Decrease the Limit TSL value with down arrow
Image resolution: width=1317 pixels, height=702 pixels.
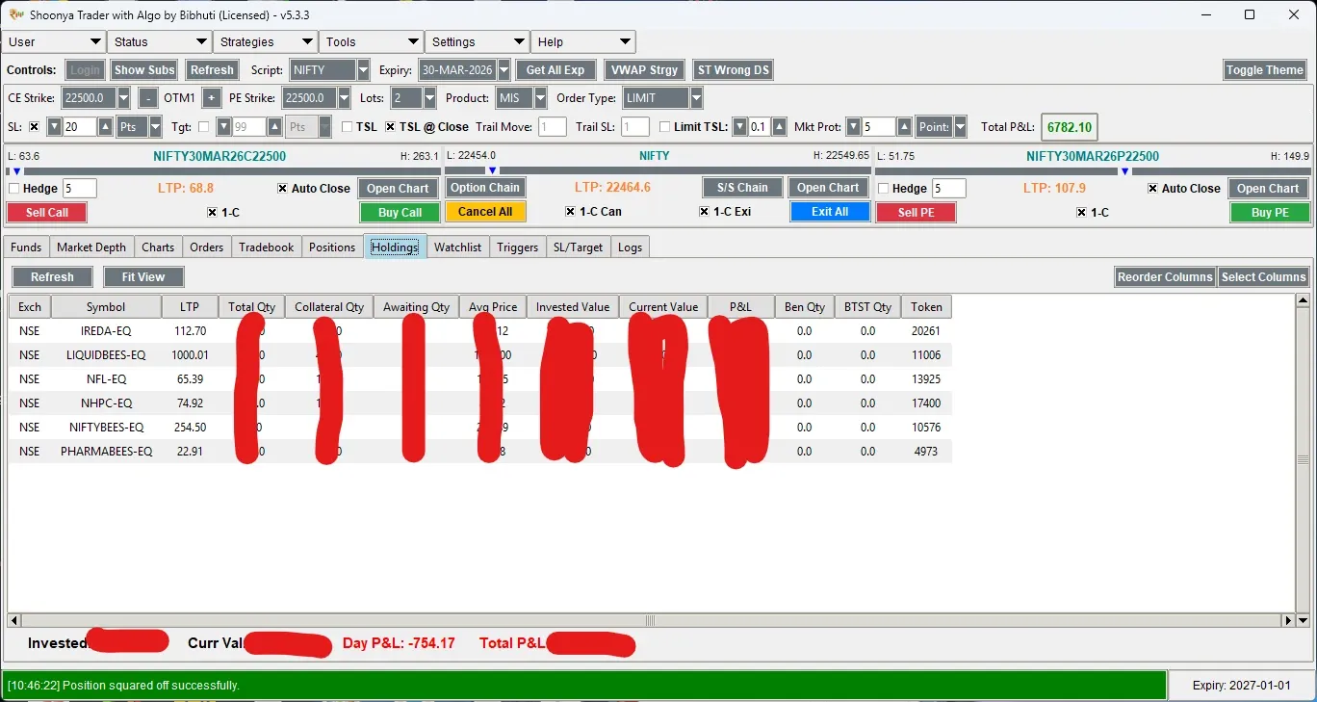(x=740, y=127)
